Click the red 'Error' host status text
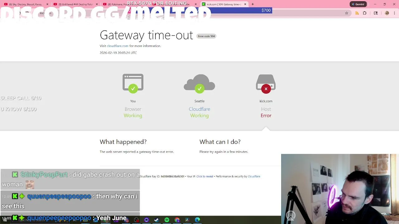The image size is (399, 224). point(266,116)
